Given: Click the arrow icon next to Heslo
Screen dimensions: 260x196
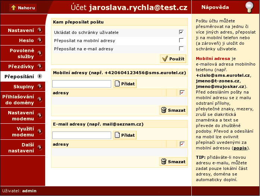Looking at the screenshot, I should [x=40, y=40].
